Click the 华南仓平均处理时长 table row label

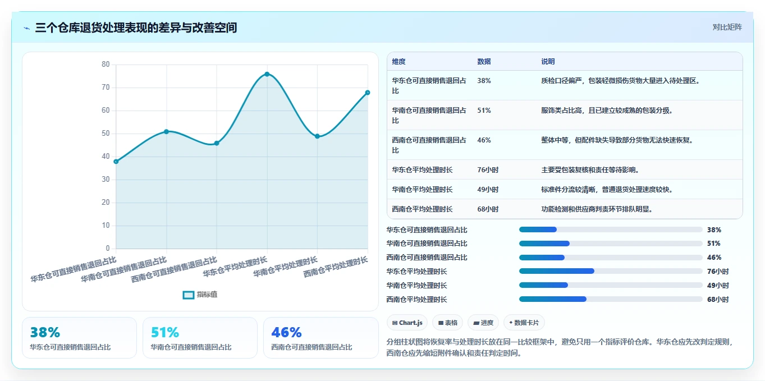coord(422,189)
